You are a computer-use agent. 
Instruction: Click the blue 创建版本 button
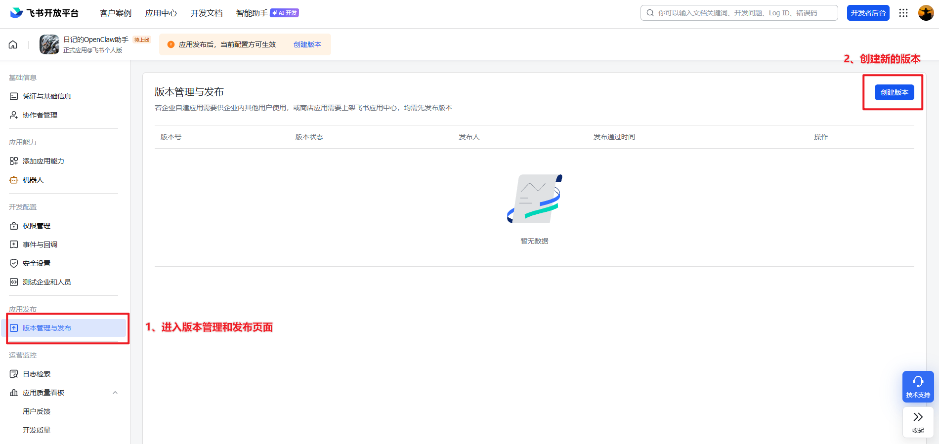[x=894, y=92]
